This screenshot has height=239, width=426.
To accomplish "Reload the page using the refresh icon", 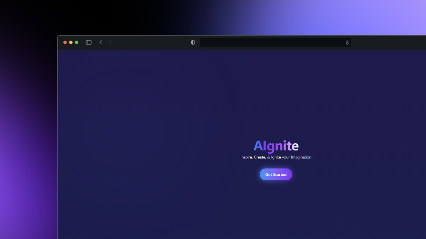I will point(347,43).
